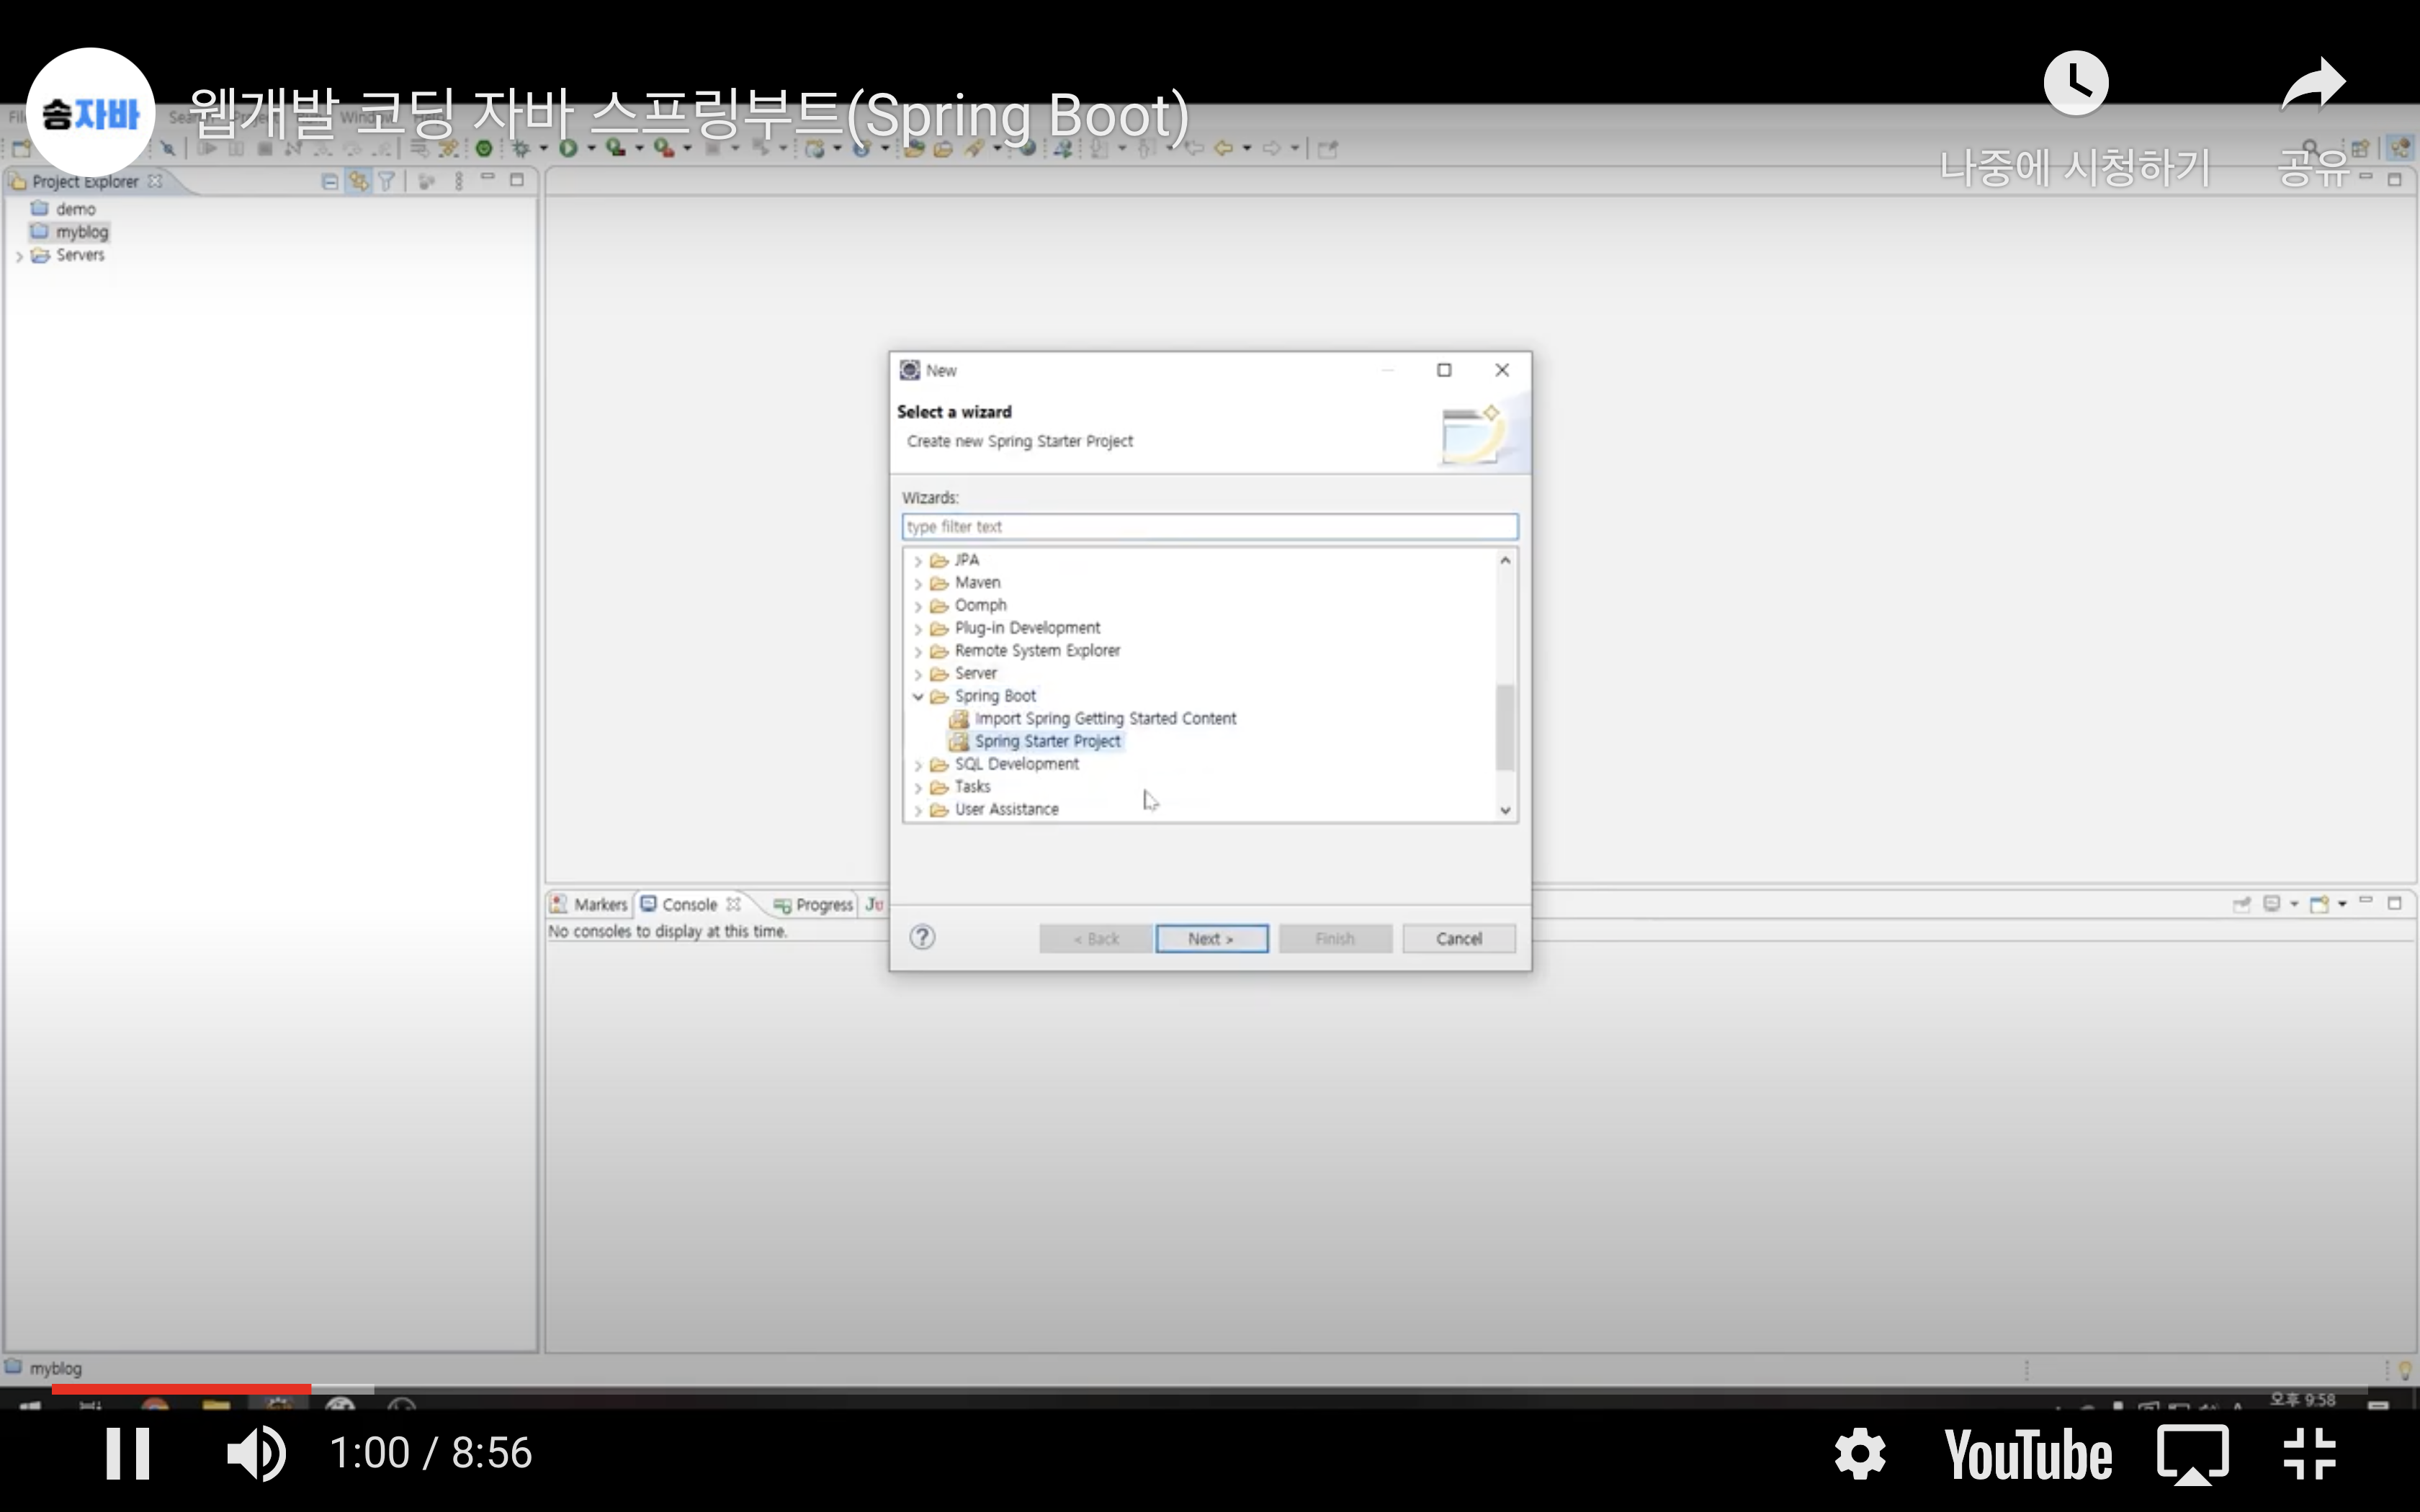This screenshot has height=1512, width=2420.
Task: Click the green Run button in the toolbar
Action: tap(568, 148)
